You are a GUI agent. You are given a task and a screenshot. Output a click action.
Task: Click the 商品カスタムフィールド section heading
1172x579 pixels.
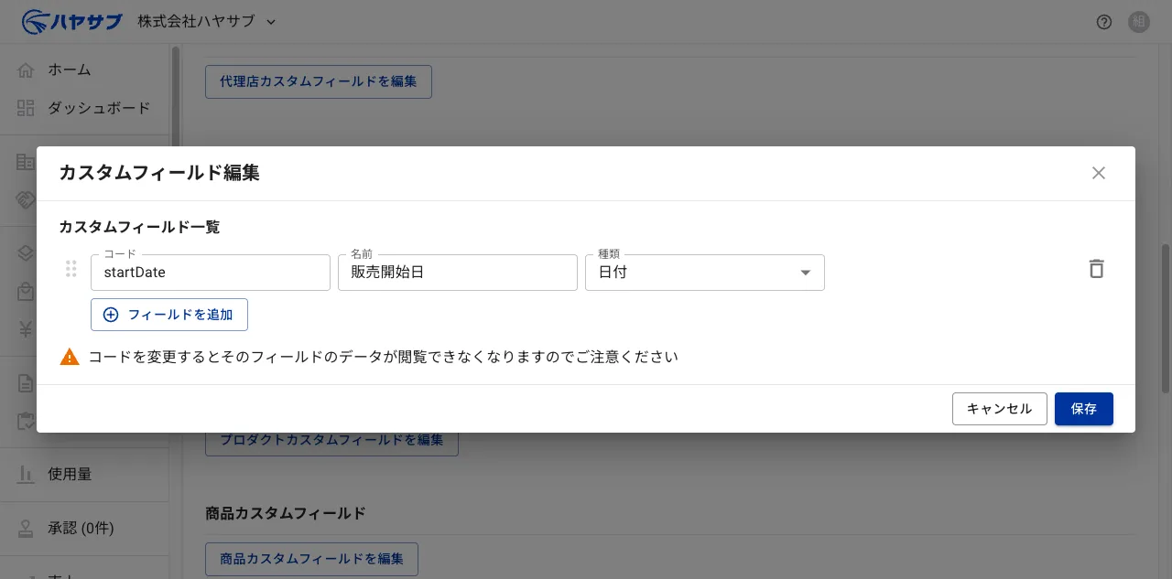286,513
